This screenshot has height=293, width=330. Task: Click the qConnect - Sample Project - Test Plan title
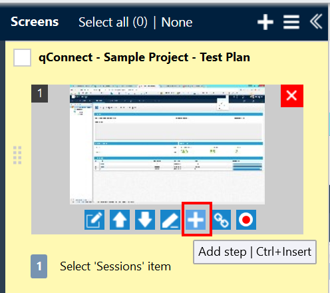coord(144,57)
